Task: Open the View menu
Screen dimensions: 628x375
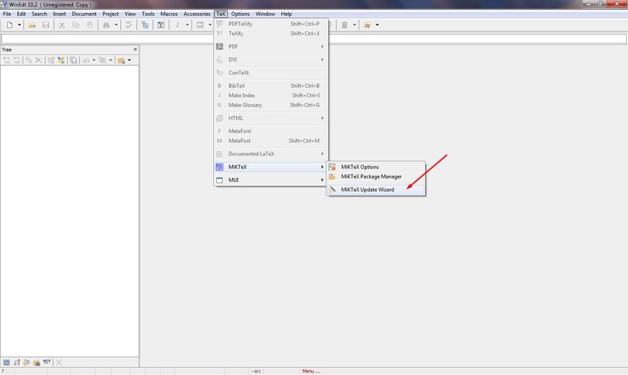Action: pos(130,13)
